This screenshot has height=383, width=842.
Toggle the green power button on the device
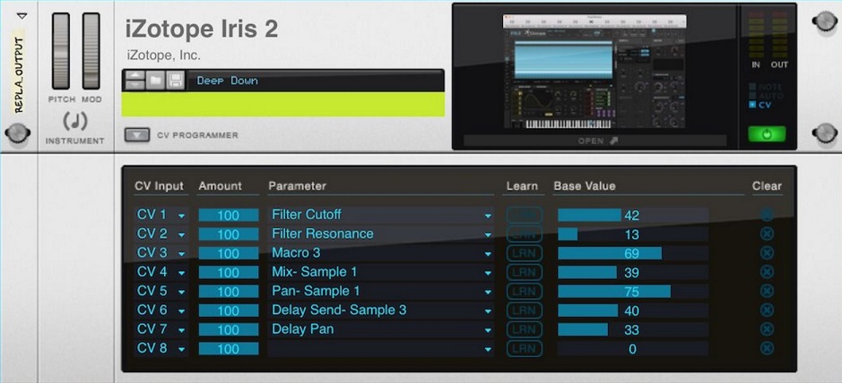click(767, 134)
